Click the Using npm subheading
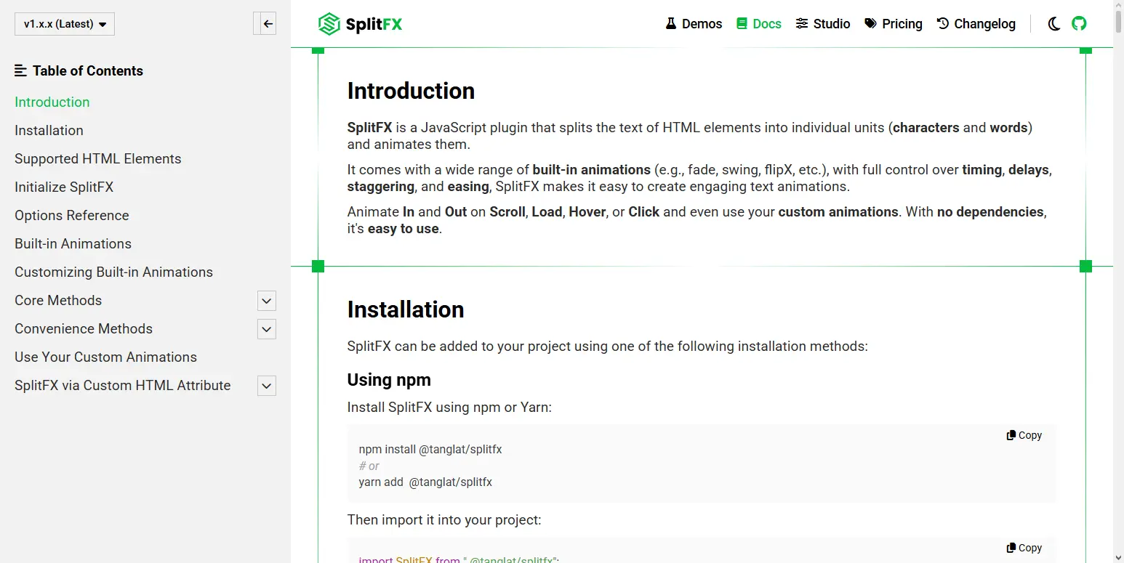Screen dimensions: 1124x563 [389, 380]
